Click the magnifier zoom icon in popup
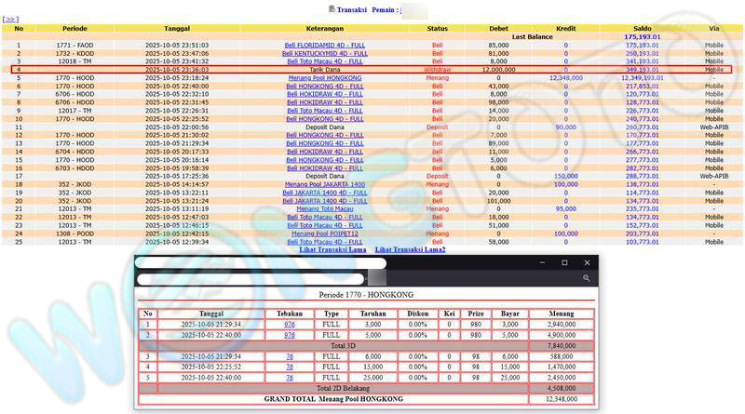 (587, 277)
